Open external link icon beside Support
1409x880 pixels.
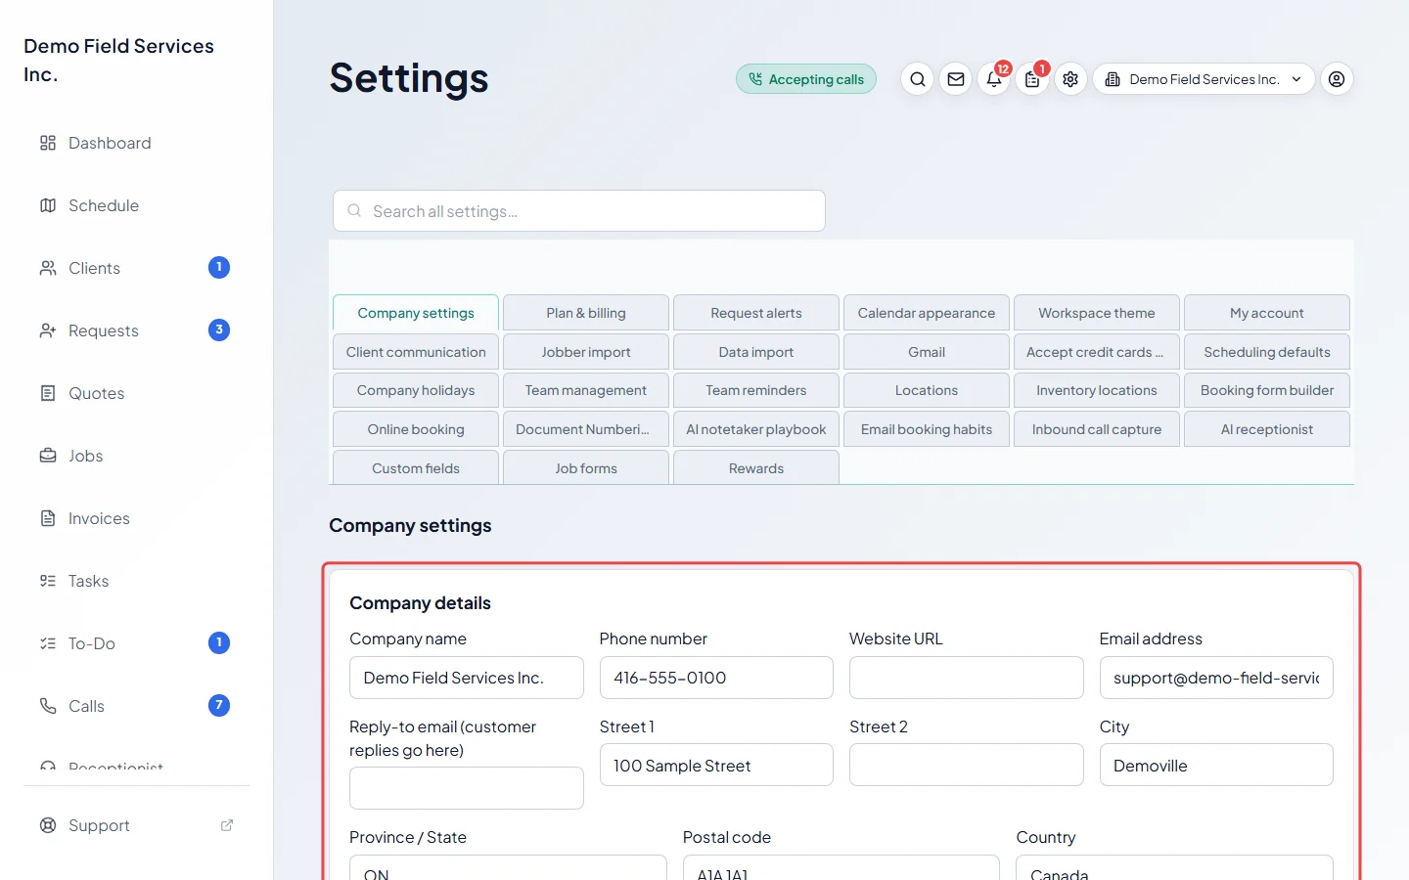pyautogui.click(x=227, y=825)
